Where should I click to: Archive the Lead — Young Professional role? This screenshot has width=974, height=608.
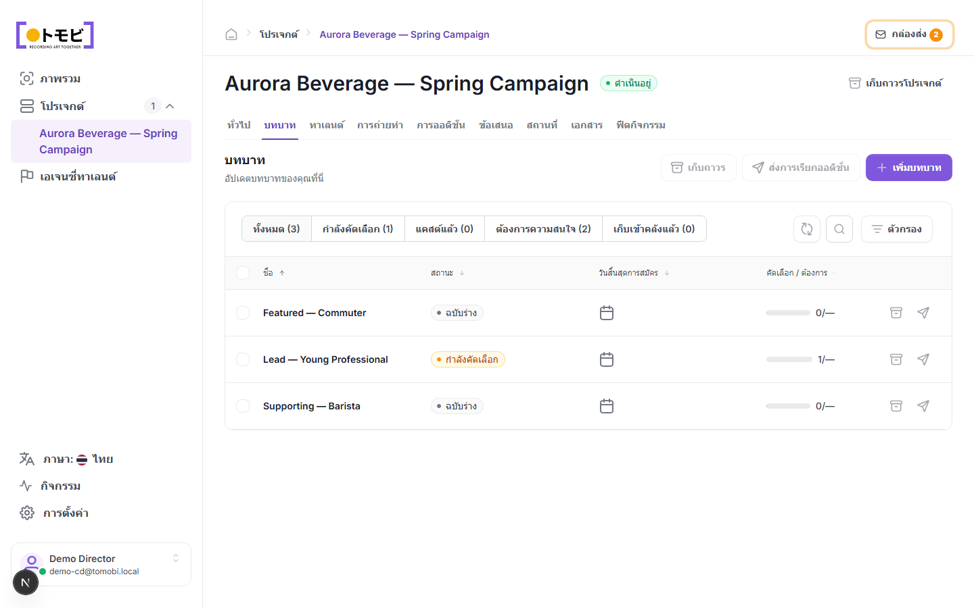pyautogui.click(x=896, y=359)
